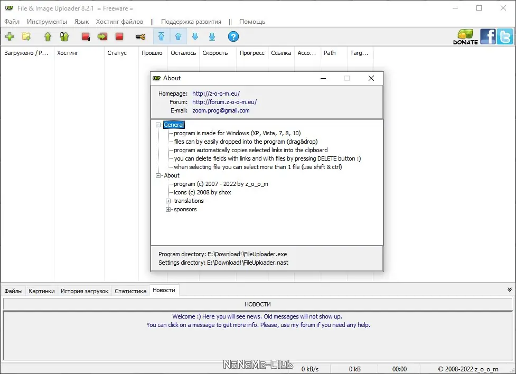The width and height of the screenshot is (516, 374).
Task: Click the Прошло column header
Action: tap(153, 53)
